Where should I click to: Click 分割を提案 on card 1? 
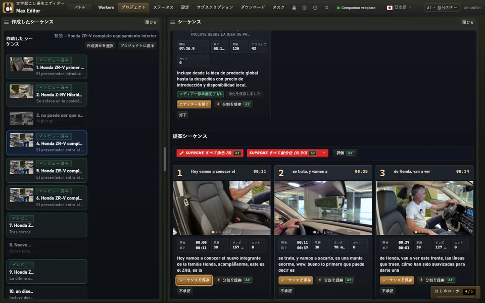[x=234, y=280]
